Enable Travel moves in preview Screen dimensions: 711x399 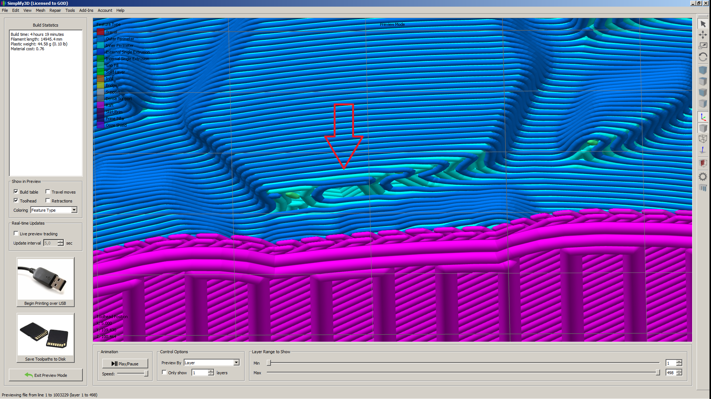48,191
